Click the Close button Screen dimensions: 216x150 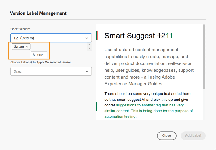pyautogui.click(x=166, y=136)
